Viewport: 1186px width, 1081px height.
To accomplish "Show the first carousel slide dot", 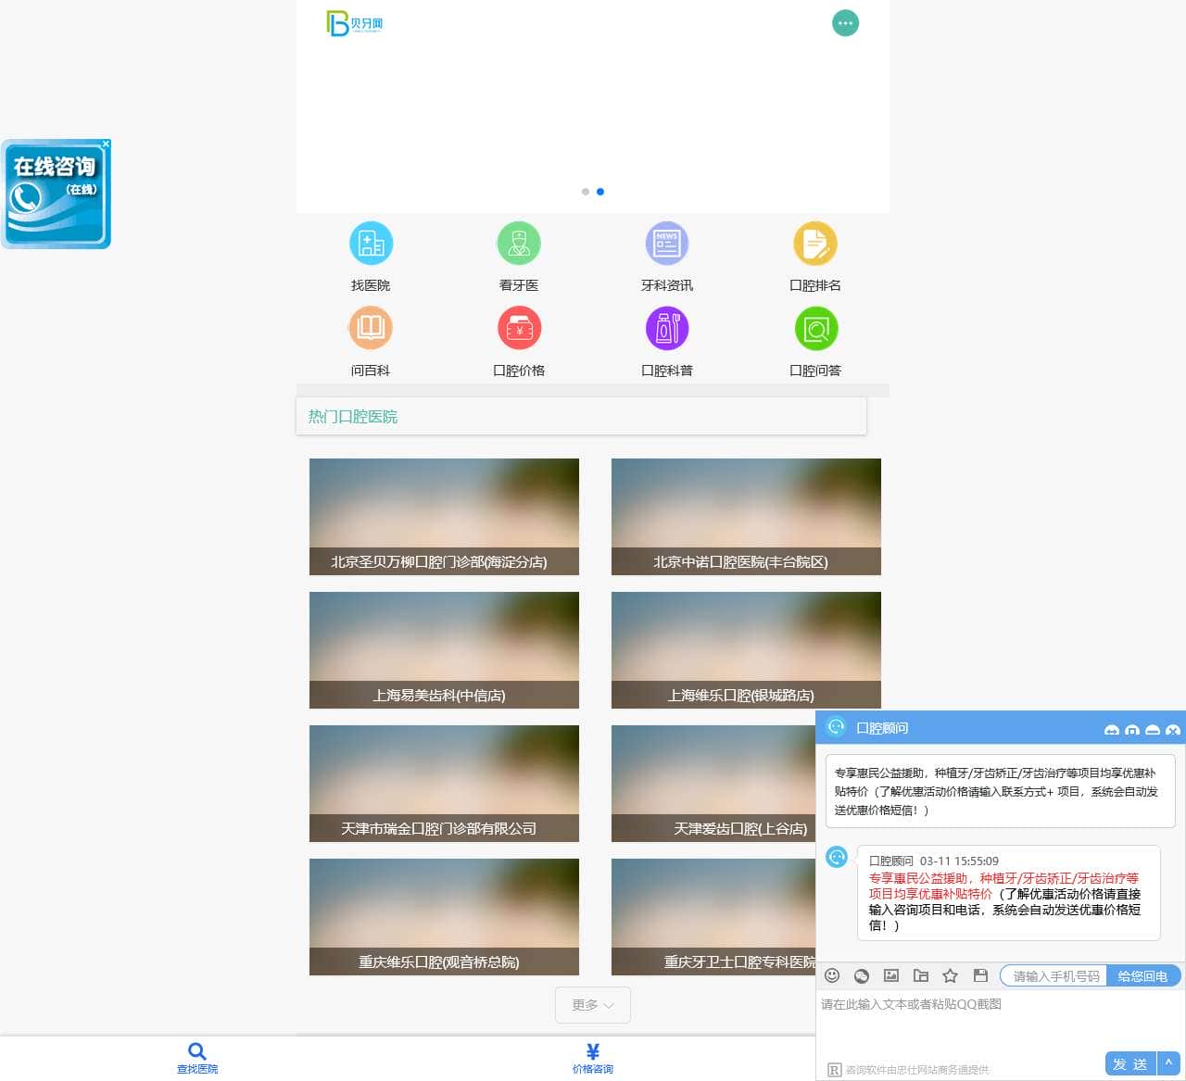I will point(586,192).
